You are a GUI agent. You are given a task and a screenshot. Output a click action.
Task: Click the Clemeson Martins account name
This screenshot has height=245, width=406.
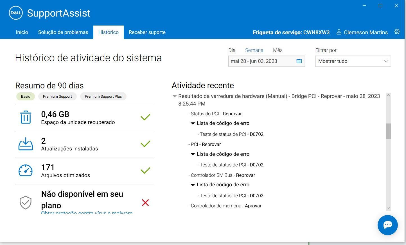[x=366, y=32]
